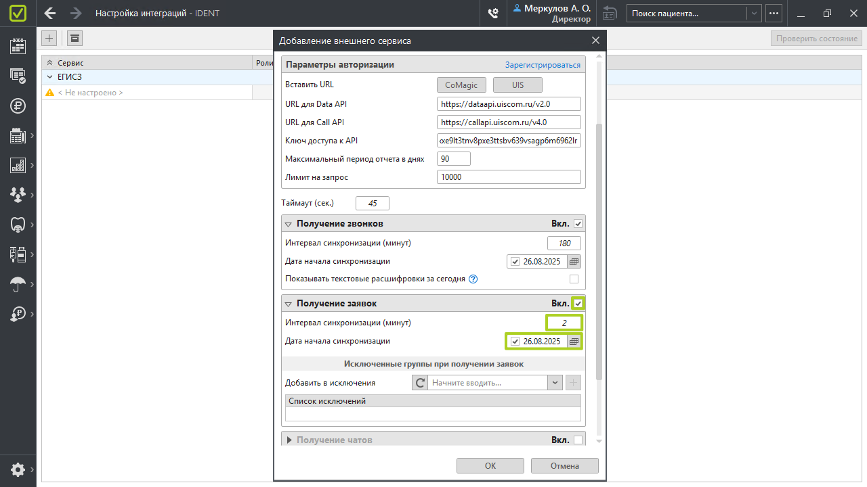
Task: Toggle the Получение звонков Вкл. checkbox
Action: pyautogui.click(x=578, y=224)
